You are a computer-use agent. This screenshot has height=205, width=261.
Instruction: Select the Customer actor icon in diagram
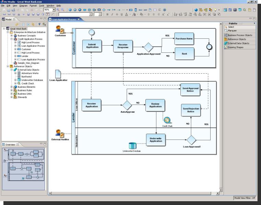[x=60, y=29]
